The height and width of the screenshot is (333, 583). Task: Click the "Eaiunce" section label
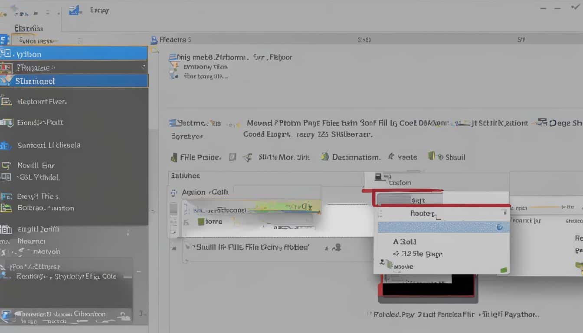pyautogui.click(x=185, y=176)
